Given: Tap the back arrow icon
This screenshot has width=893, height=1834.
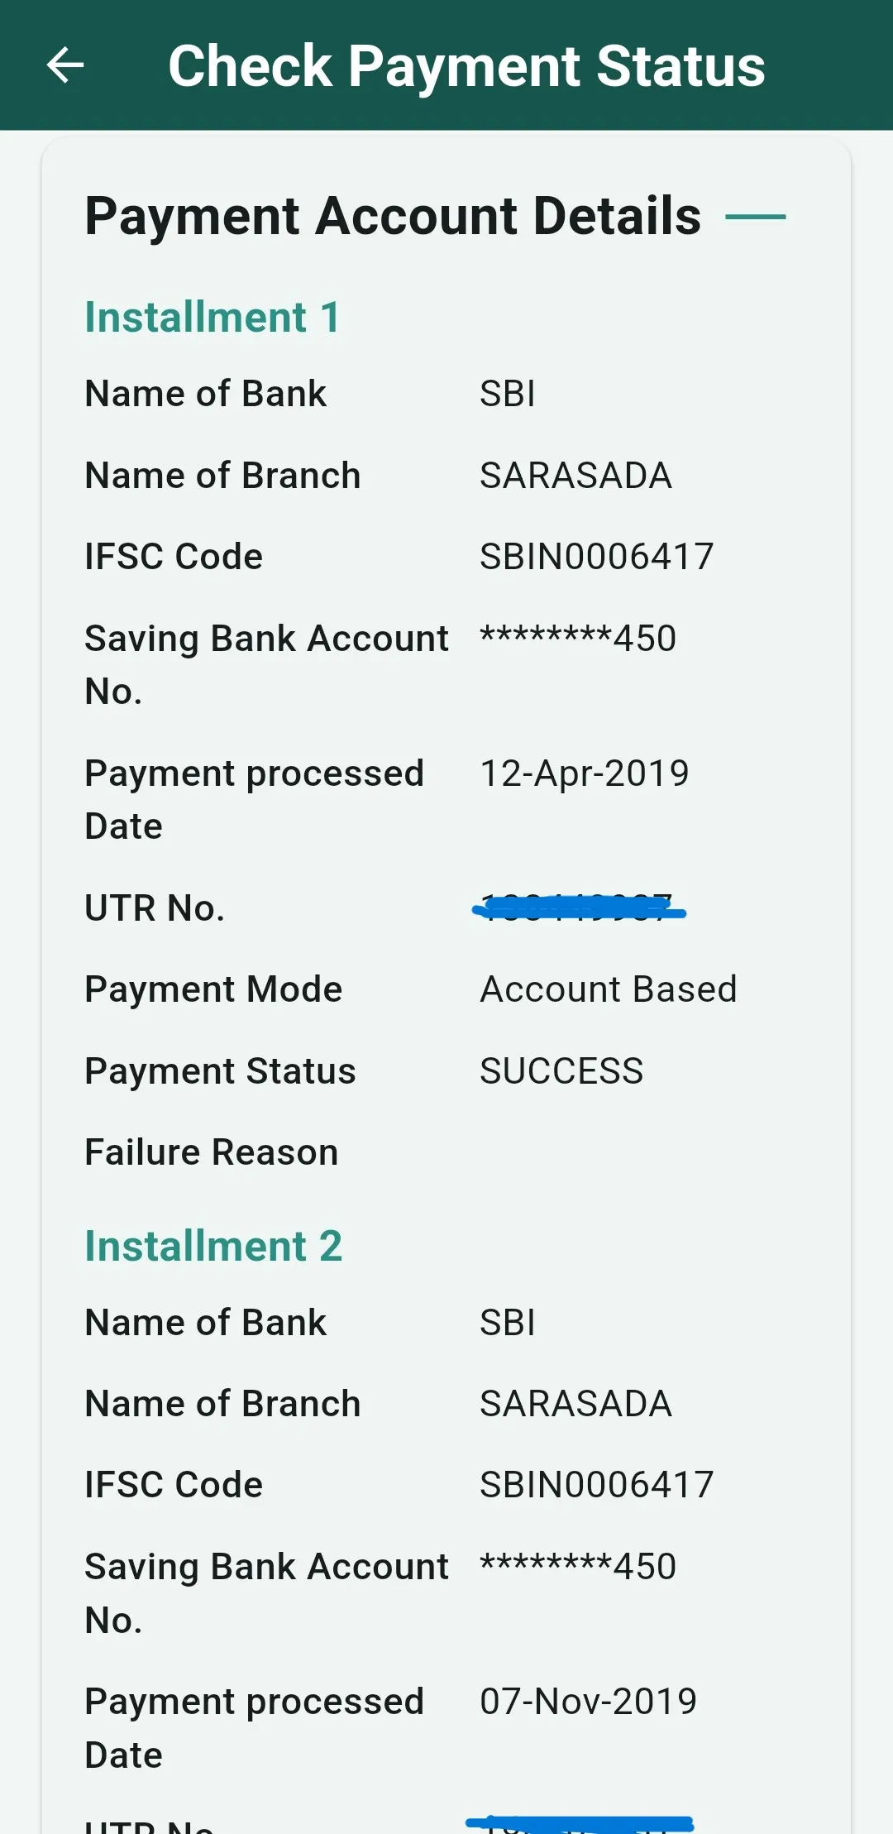Looking at the screenshot, I should point(65,65).
